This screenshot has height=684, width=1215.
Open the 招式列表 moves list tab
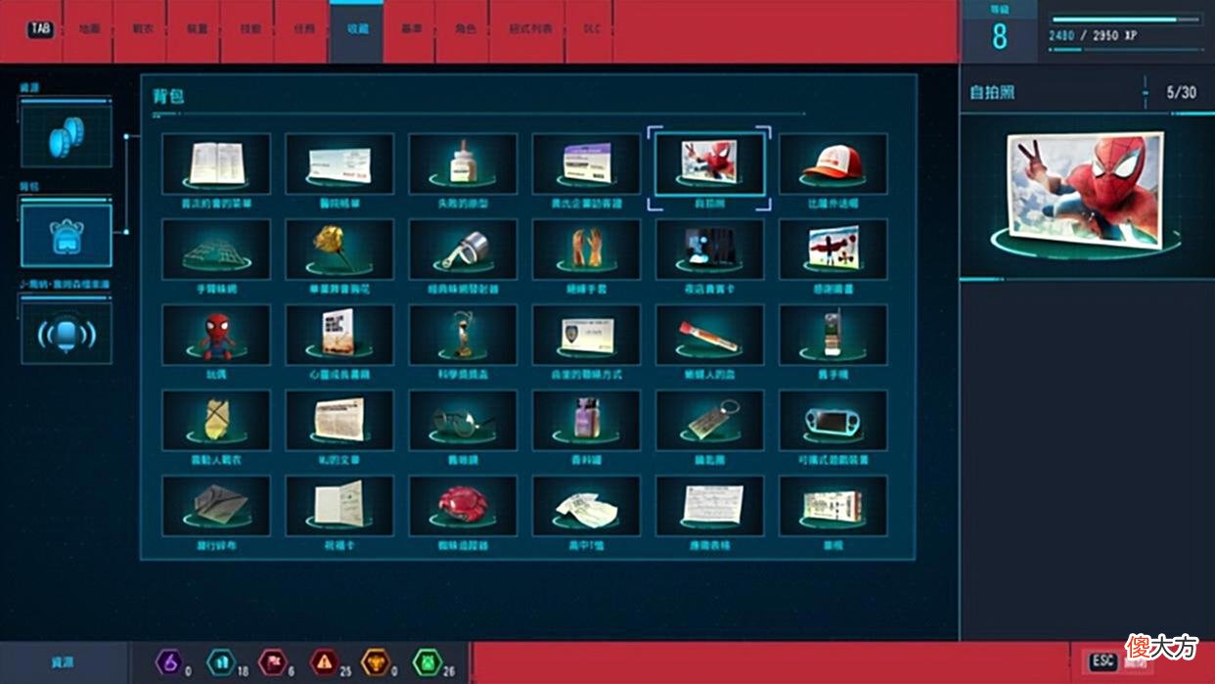tap(530, 29)
